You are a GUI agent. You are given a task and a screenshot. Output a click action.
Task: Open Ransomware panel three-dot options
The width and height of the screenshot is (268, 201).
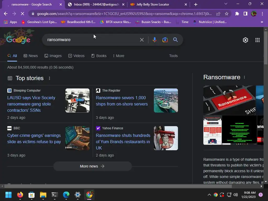[x=244, y=77]
